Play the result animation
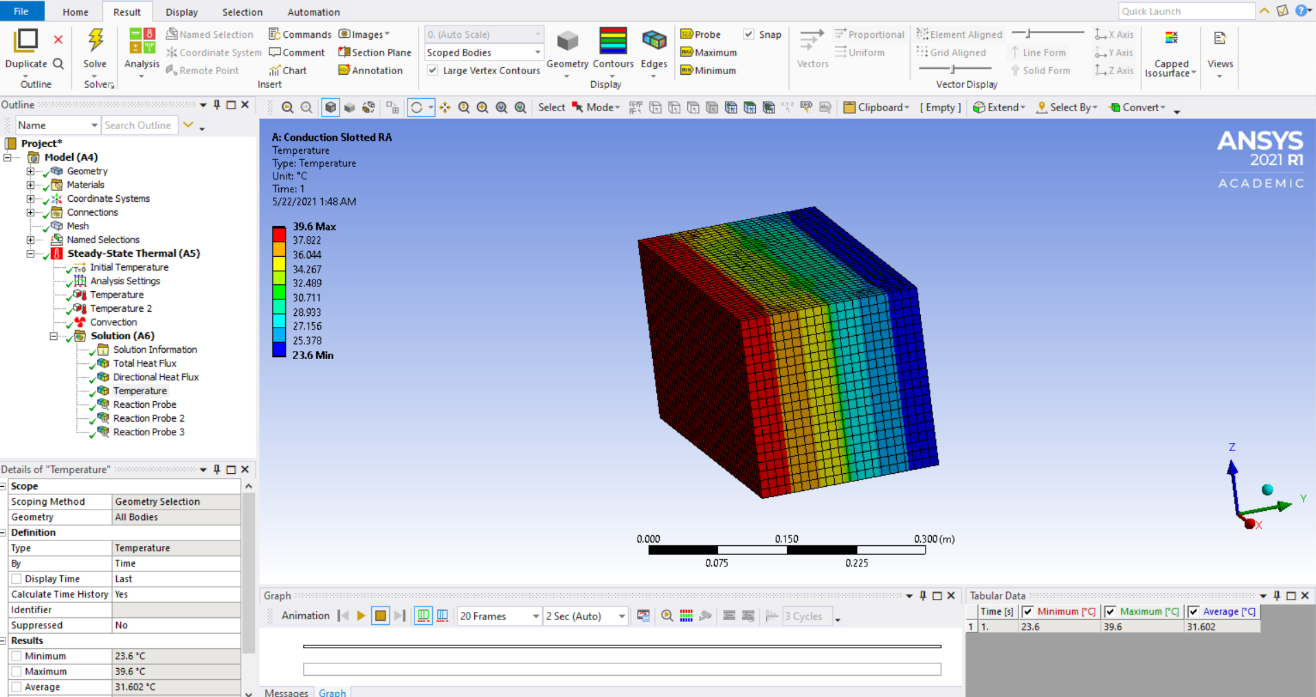Viewport: 1316px width, 697px height. pos(361,616)
